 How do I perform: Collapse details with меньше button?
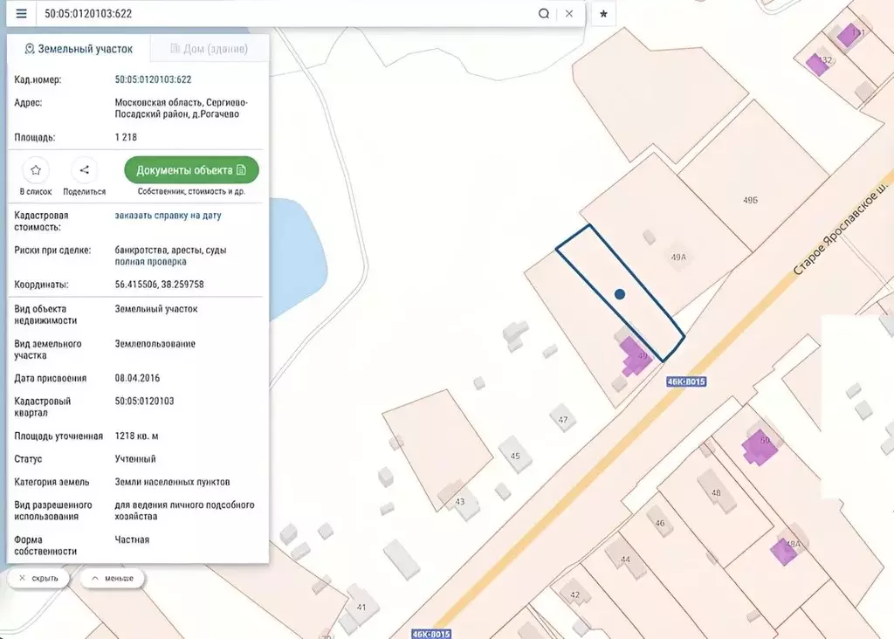click(113, 578)
